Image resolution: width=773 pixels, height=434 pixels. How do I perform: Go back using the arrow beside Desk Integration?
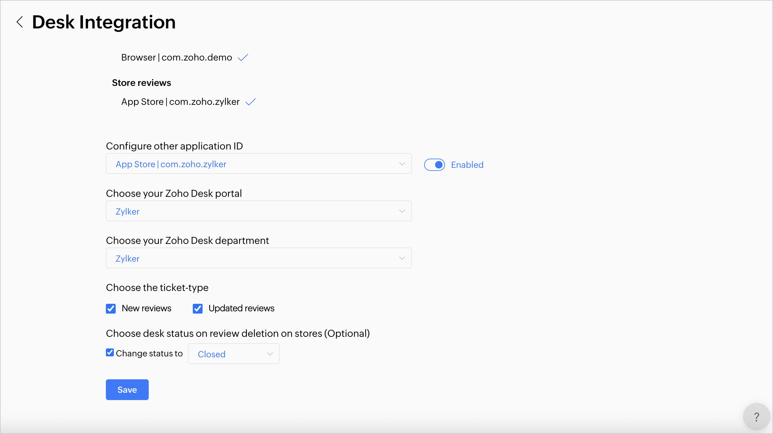coord(20,22)
